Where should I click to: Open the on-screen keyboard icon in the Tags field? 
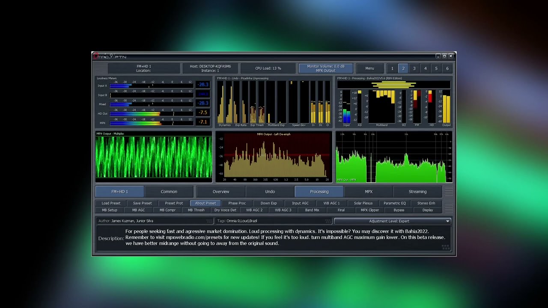click(x=328, y=221)
